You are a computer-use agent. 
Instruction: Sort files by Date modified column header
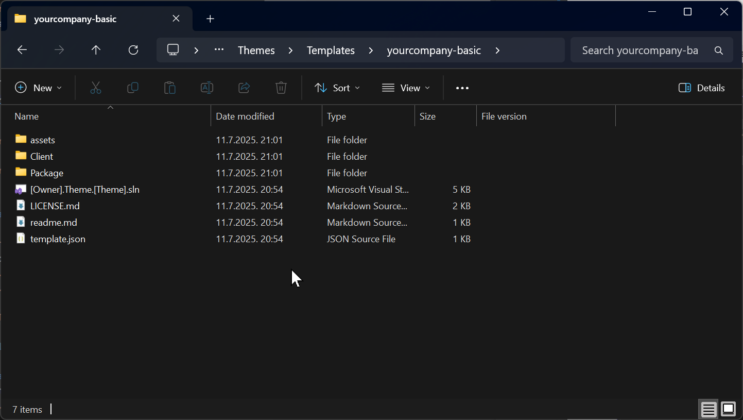[x=245, y=116]
